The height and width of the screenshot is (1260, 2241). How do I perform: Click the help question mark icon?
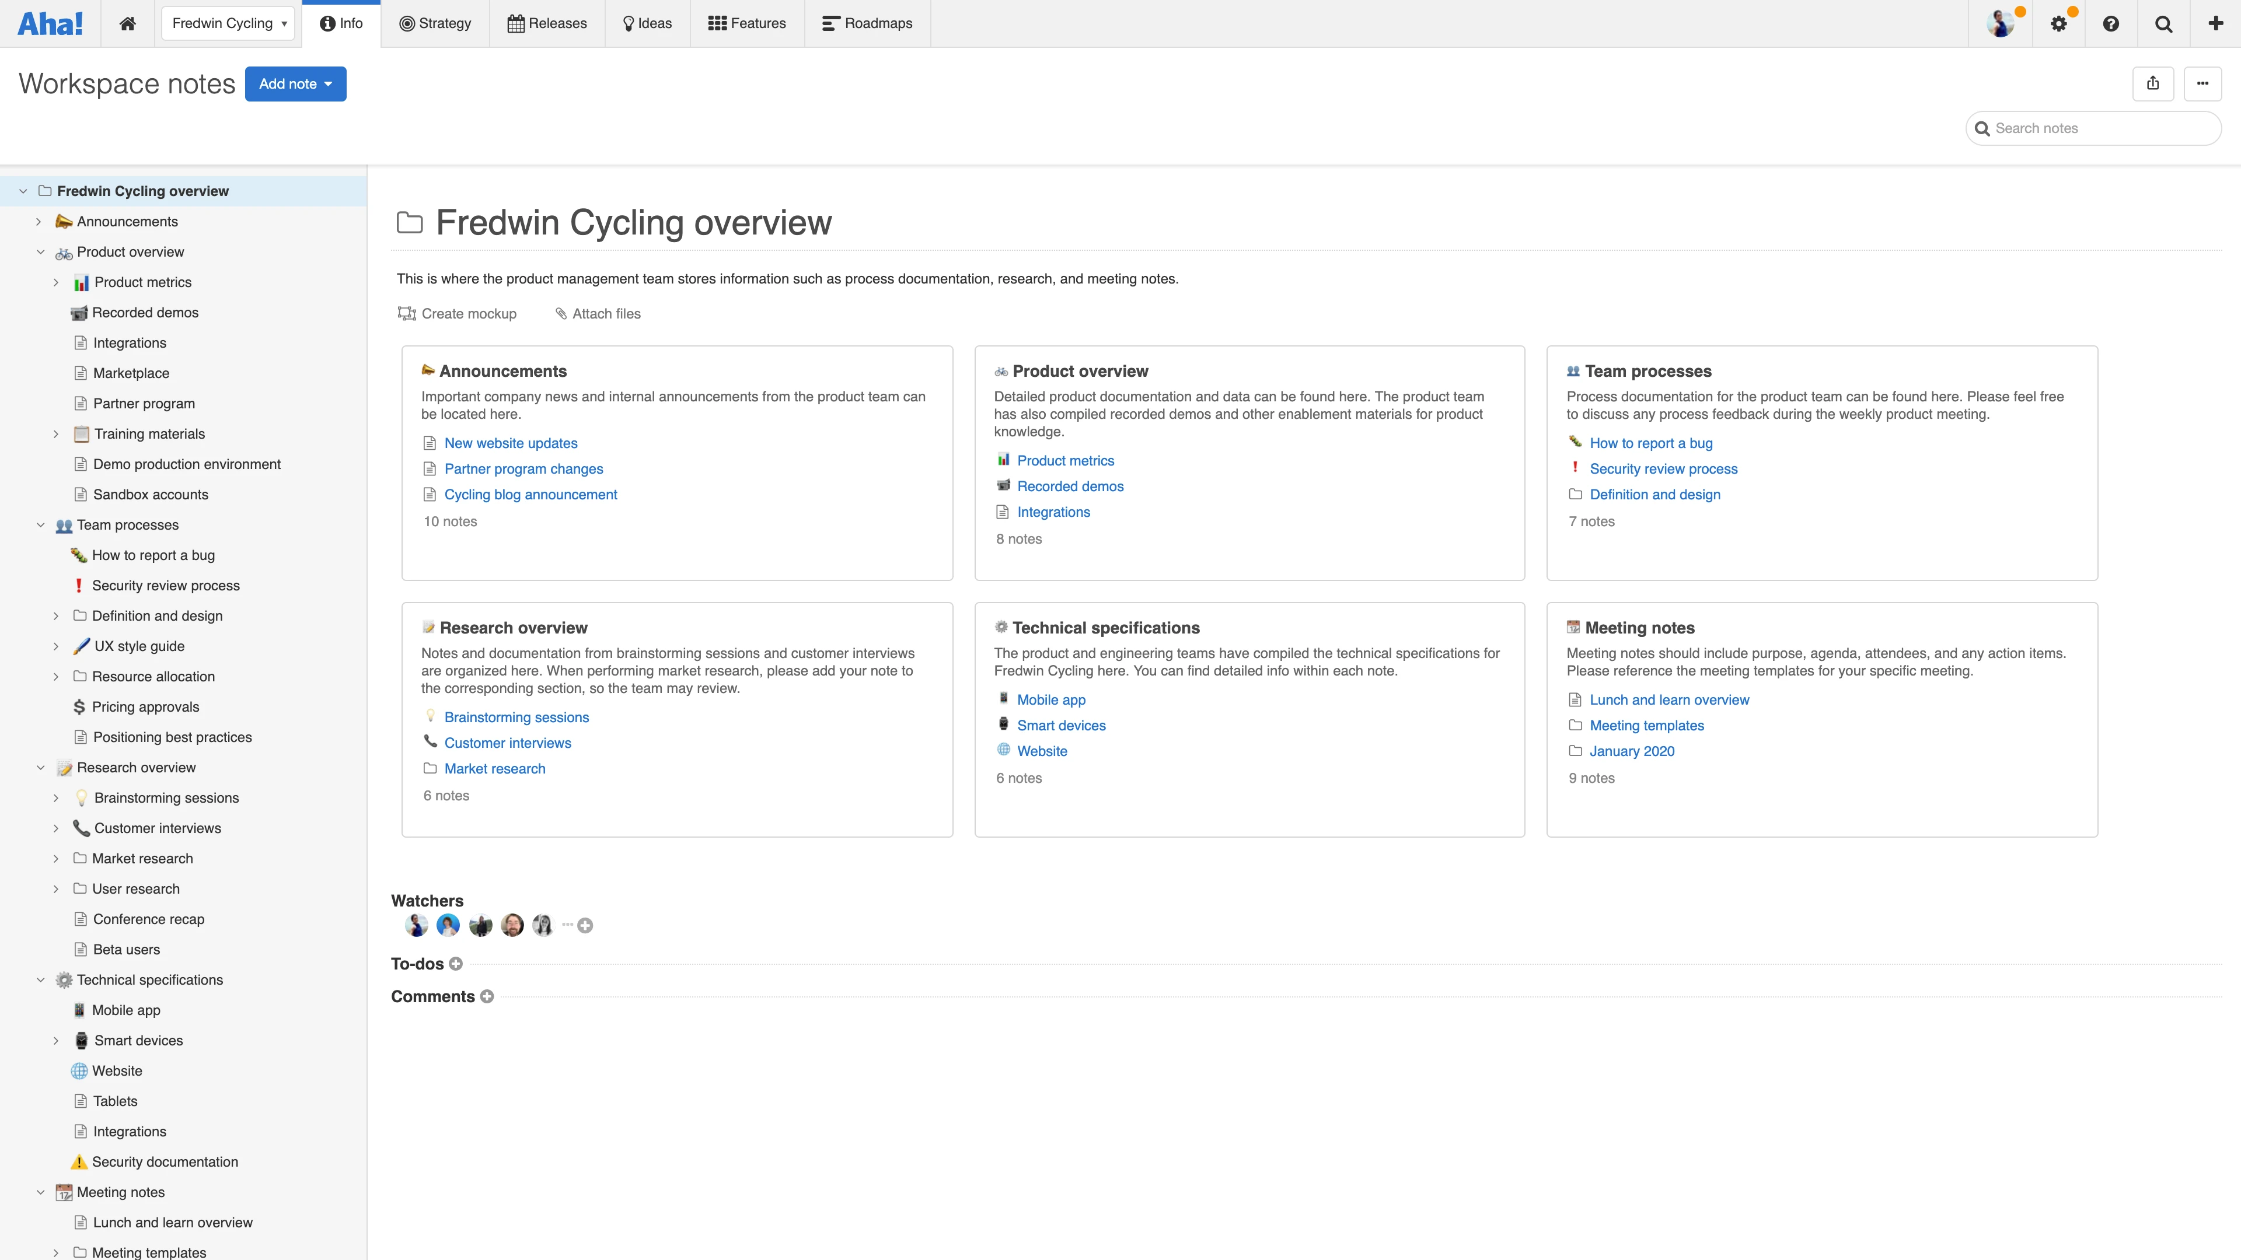click(x=2110, y=23)
